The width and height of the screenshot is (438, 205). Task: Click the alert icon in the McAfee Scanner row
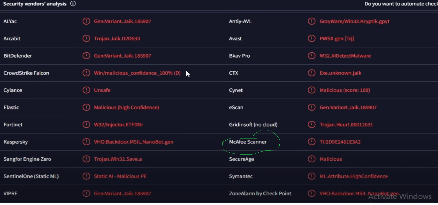pyautogui.click(x=312, y=142)
